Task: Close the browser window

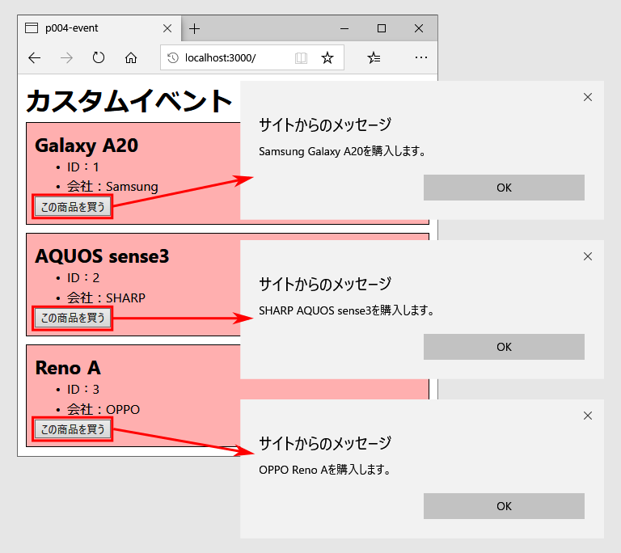Action: point(419,28)
